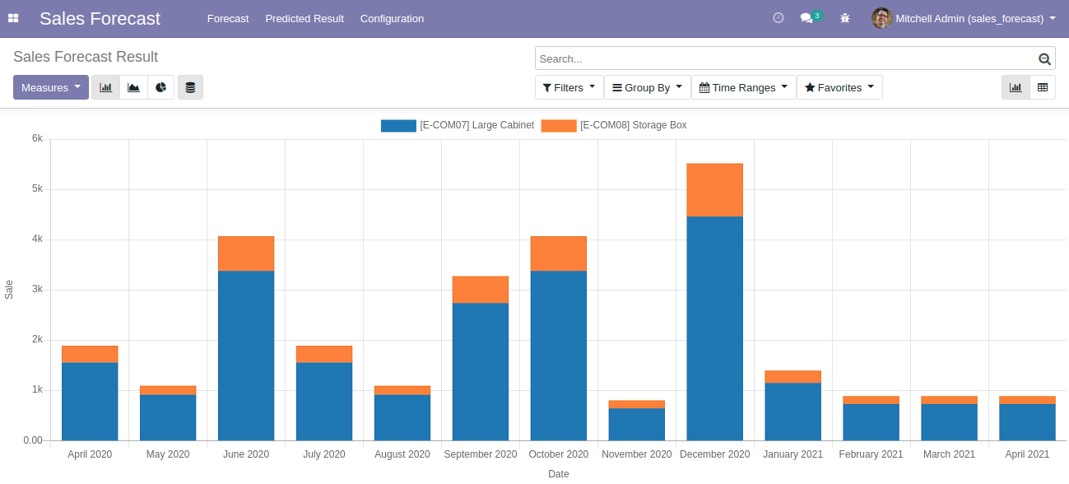The image size is (1069, 484).
Task: Expand the Measures dropdown
Action: click(x=51, y=87)
